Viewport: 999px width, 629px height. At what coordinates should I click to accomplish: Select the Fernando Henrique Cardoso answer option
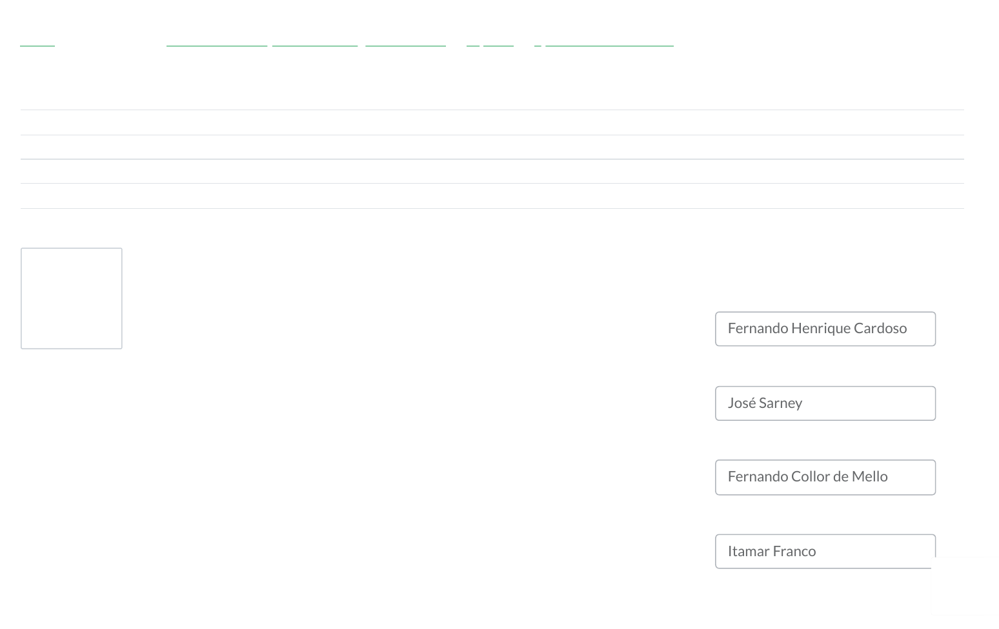825,329
